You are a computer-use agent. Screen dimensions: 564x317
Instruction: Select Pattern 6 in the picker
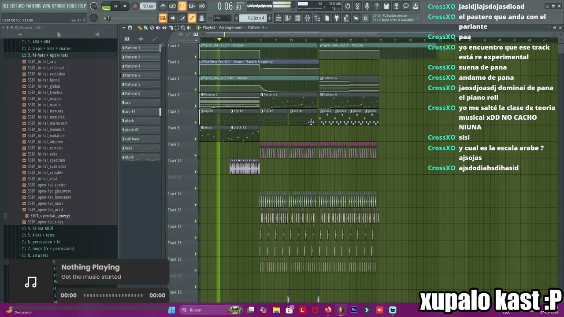(141, 93)
